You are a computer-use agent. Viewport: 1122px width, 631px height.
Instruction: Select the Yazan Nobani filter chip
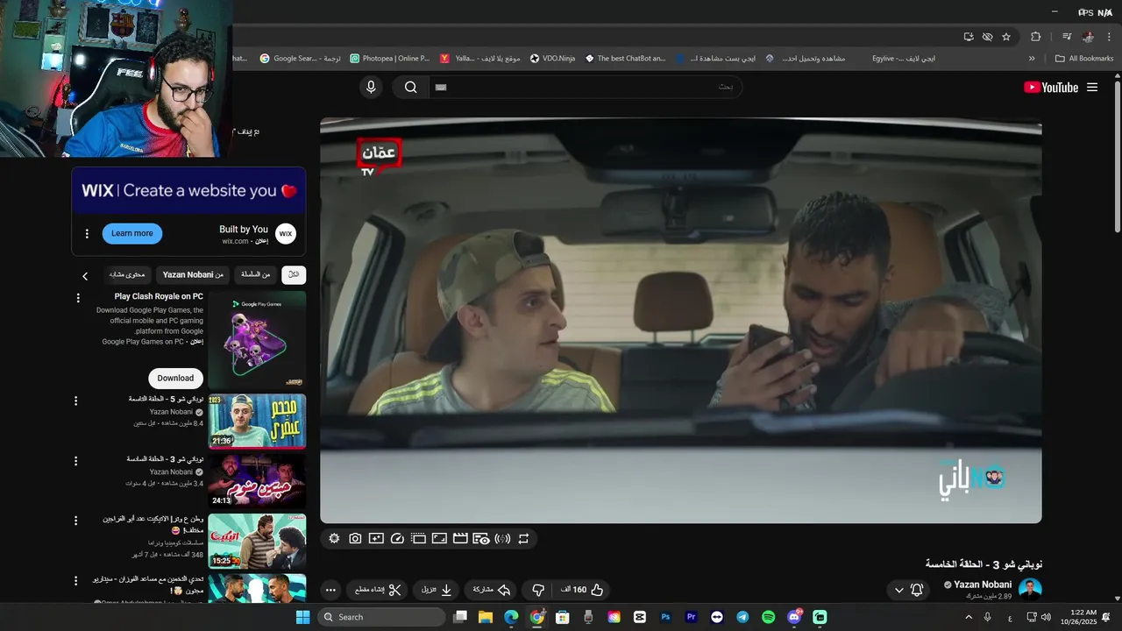coord(193,274)
